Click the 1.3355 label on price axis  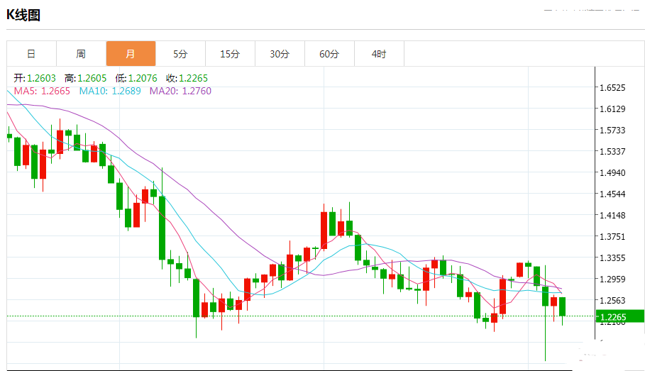click(612, 258)
